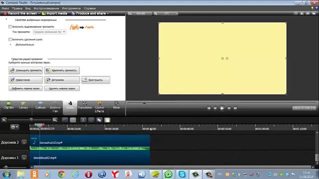The width and height of the screenshot is (319, 179).
Task: Click Record the screen button
Action: click(20, 13)
